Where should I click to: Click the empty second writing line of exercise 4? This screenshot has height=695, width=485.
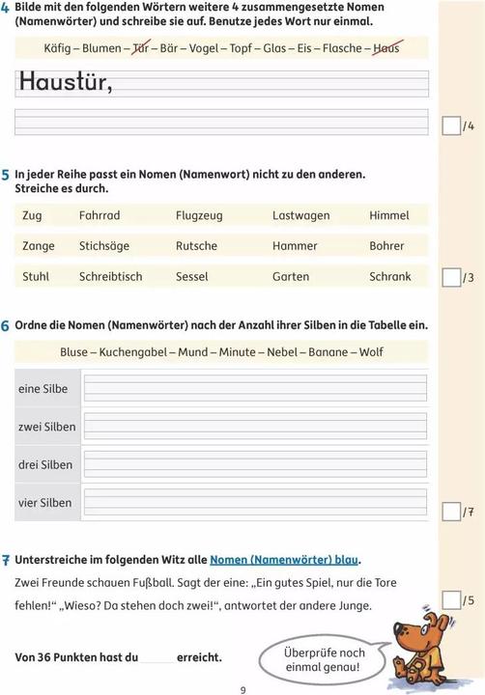222,122
